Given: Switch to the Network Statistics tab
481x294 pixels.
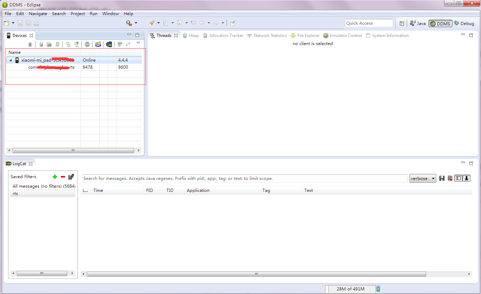Looking at the screenshot, I should 267,36.
